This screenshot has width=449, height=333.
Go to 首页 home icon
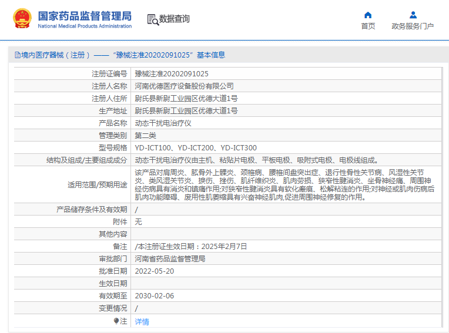click(x=368, y=15)
